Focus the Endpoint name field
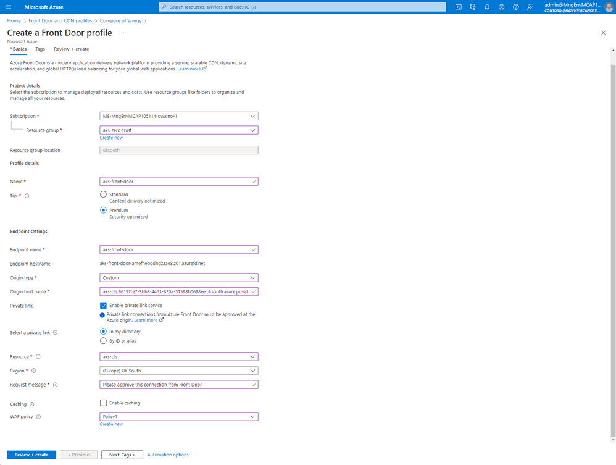Viewport: 616px width, 465px height. [179, 249]
